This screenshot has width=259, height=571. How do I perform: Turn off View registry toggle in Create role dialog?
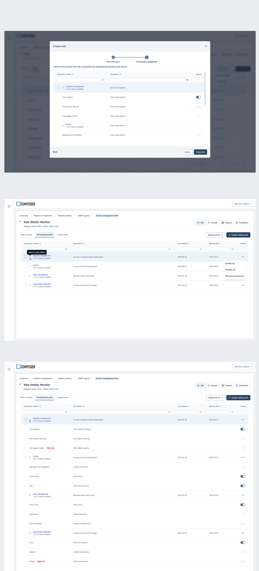pos(198,97)
